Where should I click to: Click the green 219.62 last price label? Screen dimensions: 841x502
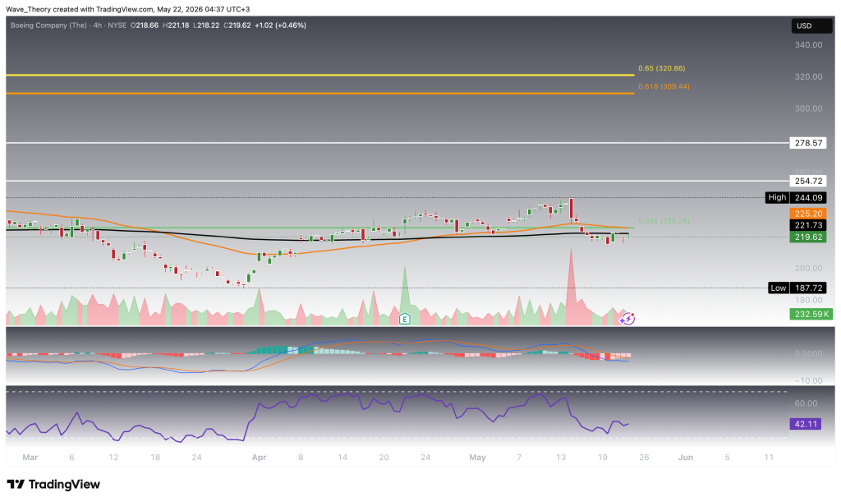pyautogui.click(x=808, y=237)
